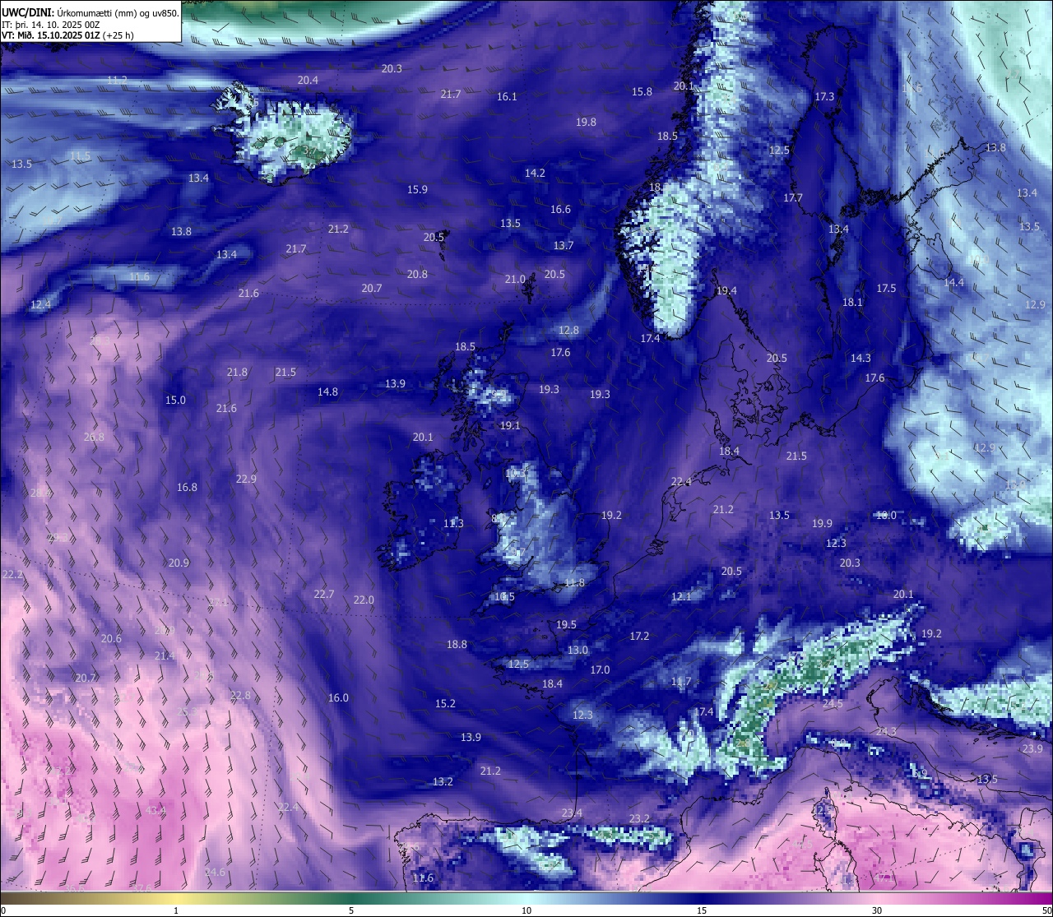The image size is (1053, 917).
Task: Click the 15.2 value on the map
Action: [x=445, y=704]
